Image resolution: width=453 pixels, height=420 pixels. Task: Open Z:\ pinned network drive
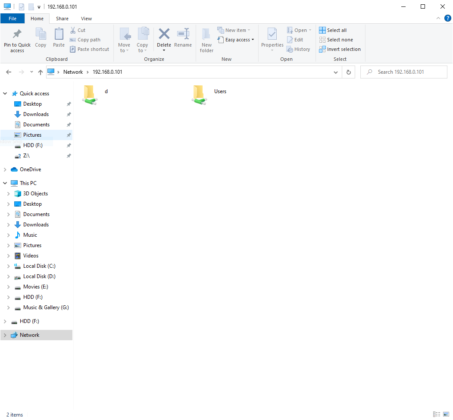pos(26,156)
